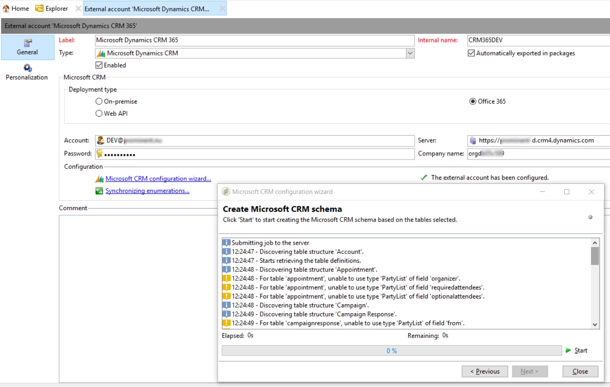Image resolution: width=610 pixels, height=387 pixels.
Task: Click the warning icon on 'organizer' line
Action: click(226, 279)
